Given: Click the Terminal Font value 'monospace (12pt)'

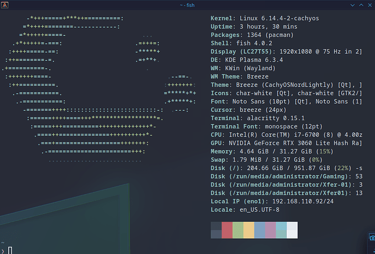Looking at the screenshot, I should tap(293, 127).
